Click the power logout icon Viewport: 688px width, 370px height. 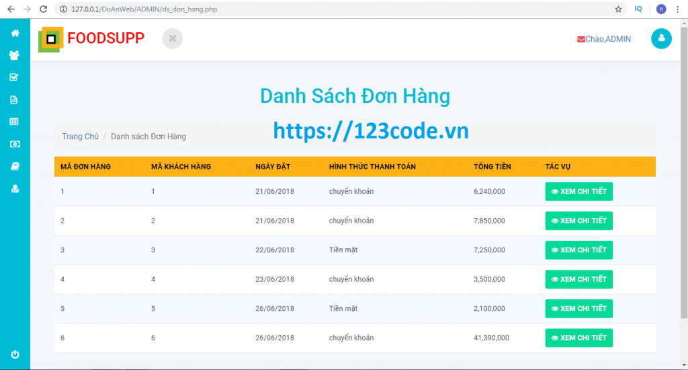click(x=14, y=355)
